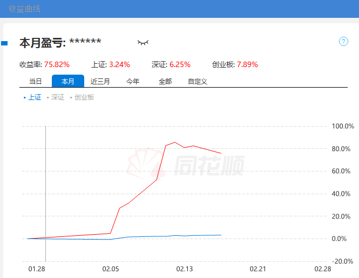
Task: Choose the 自定义 date range tab
Action: click(x=198, y=82)
